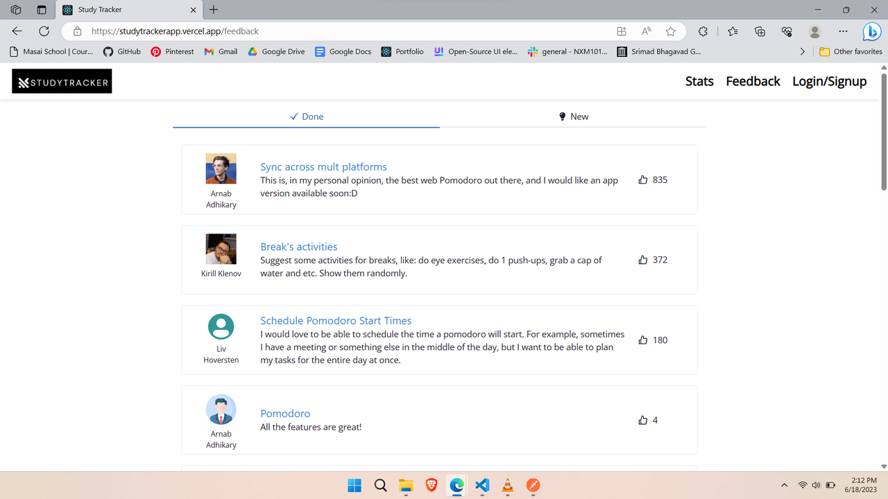Open Windows Start menu
This screenshot has width=888, height=499.
point(354,485)
